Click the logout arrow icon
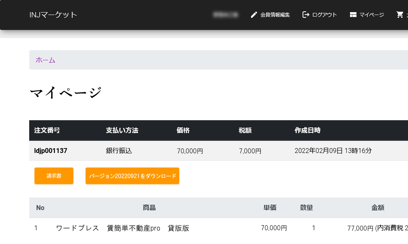 (306, 15)
